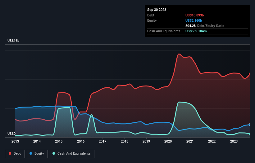Click the US$10.893b debt value
255x163 pixels.
(194, 15)
